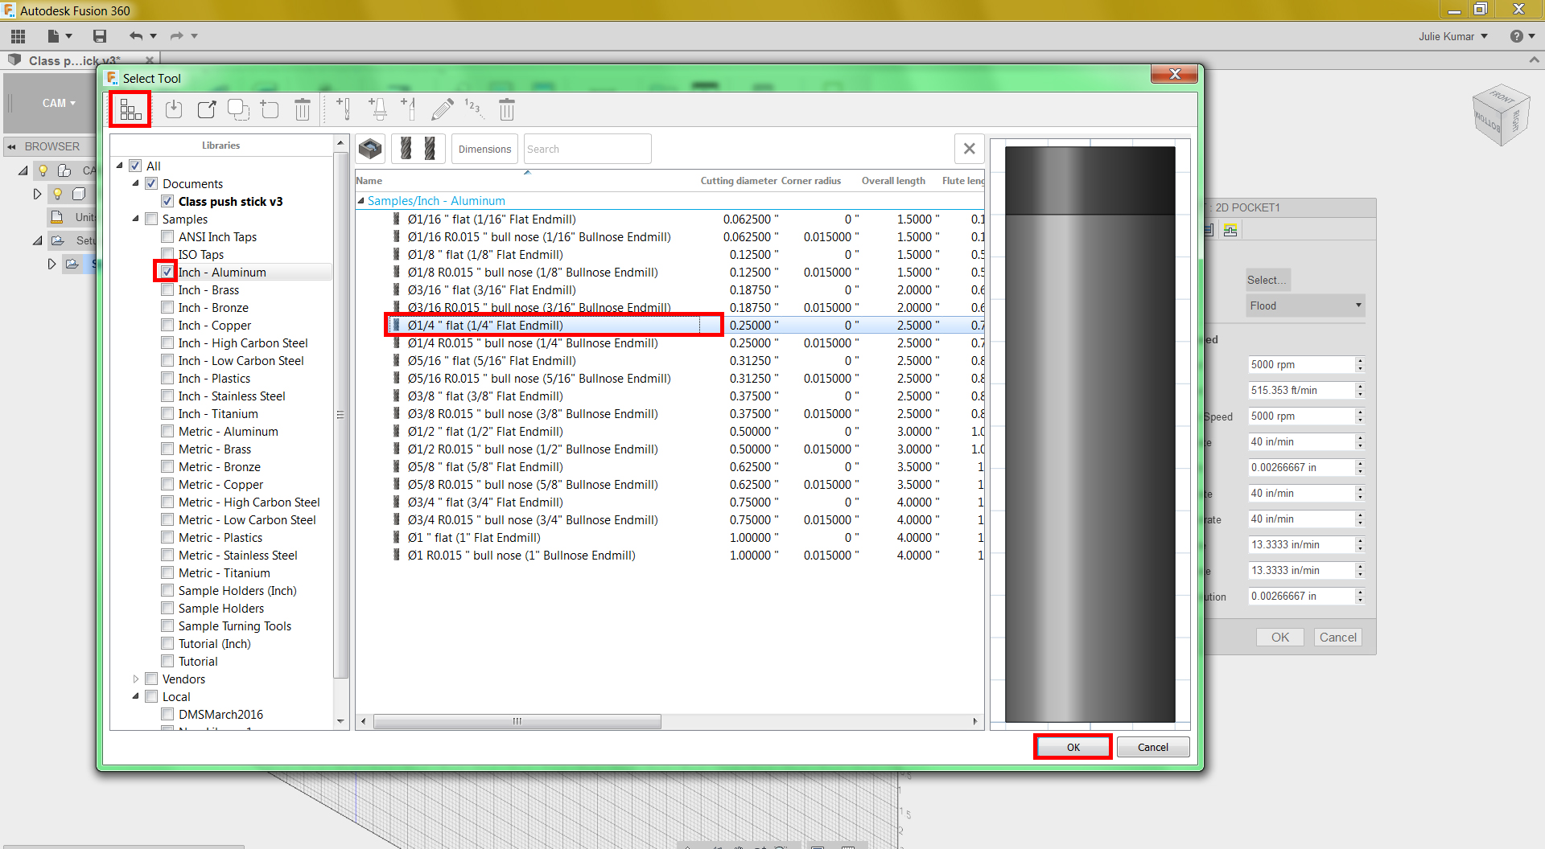Screen dimensions: 1545x849
Task: Click the new library icon
Action: pyautogui.click(x=270, y=109)
